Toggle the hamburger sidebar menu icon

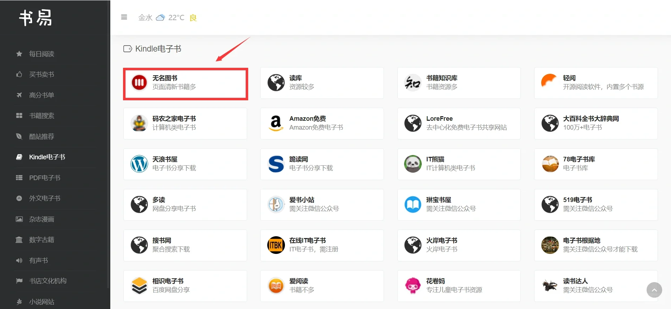[x=124, y=17]
